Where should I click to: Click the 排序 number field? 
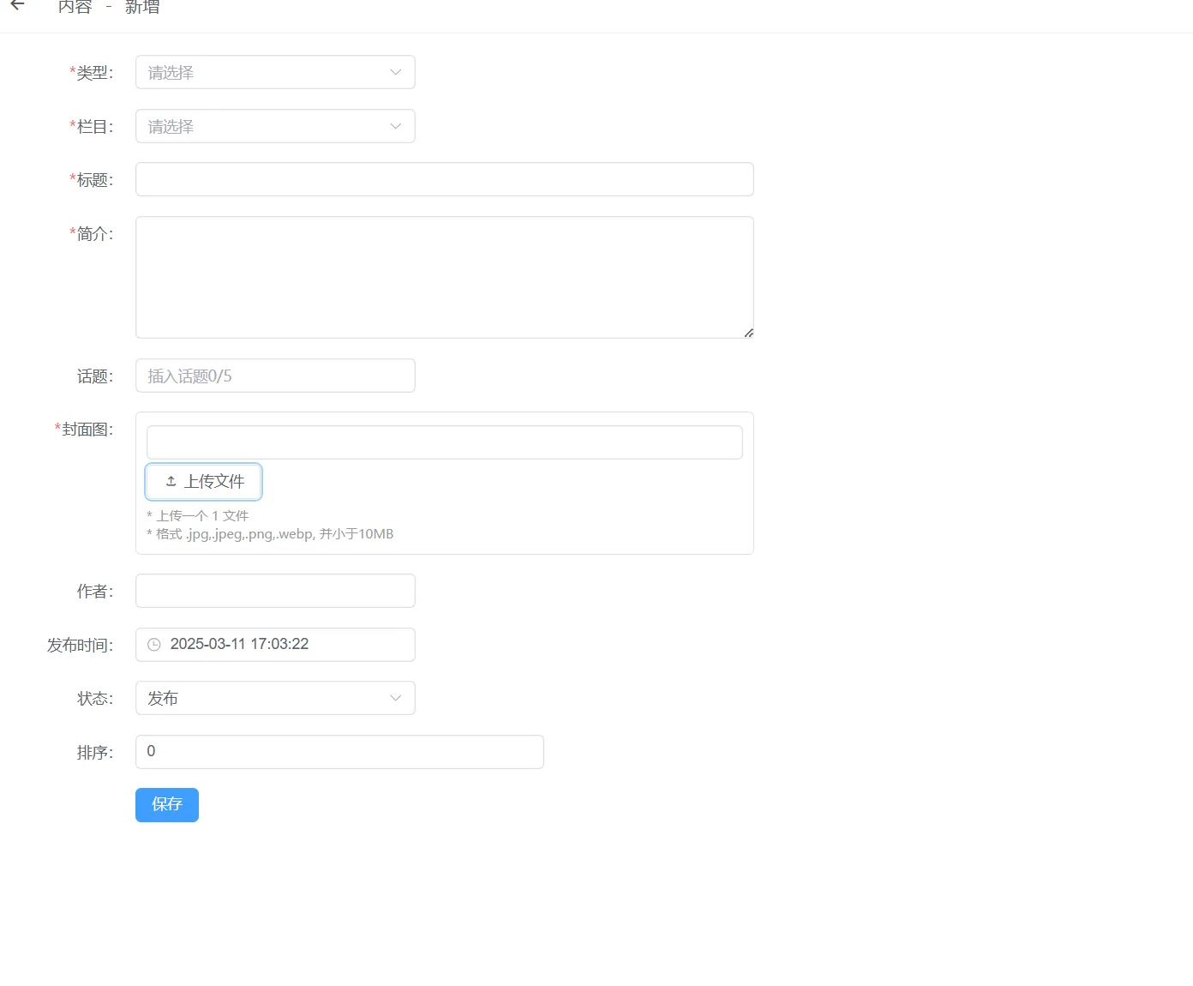339,752
